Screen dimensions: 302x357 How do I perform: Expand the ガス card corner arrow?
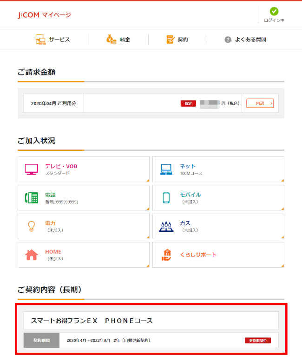[x=282, y=237]
